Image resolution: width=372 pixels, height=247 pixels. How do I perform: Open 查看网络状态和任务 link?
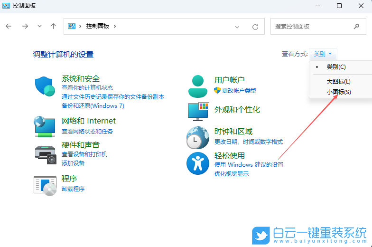click(87, 131)
